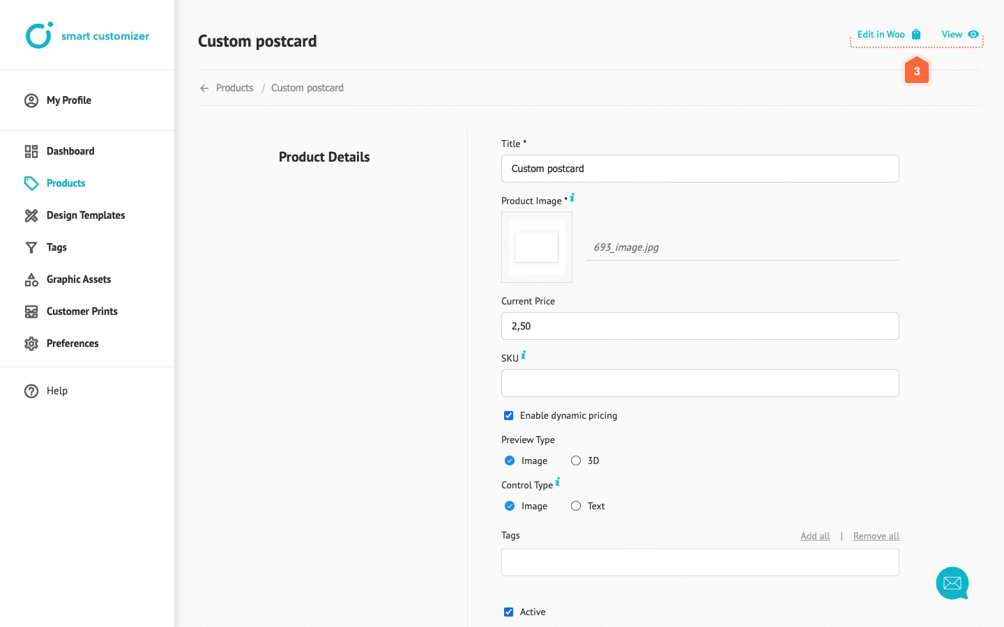Click into the Current Price field
This screenshot has height=627, width=1004.
click(x=700, y=326)
